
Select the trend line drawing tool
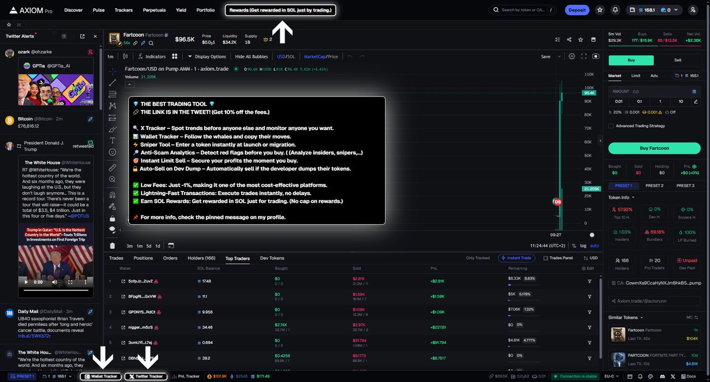[x=112, y=83]
